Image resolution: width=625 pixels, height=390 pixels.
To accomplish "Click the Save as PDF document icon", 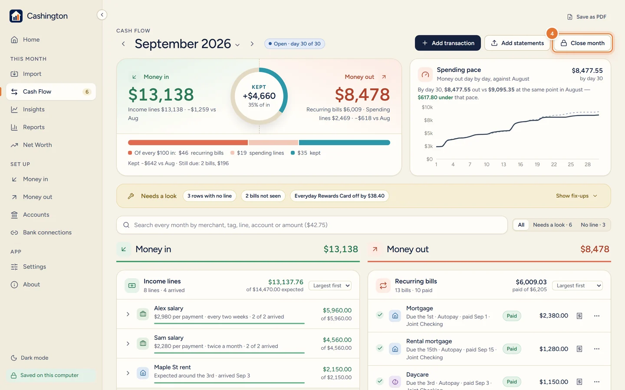I will [570, 17].
